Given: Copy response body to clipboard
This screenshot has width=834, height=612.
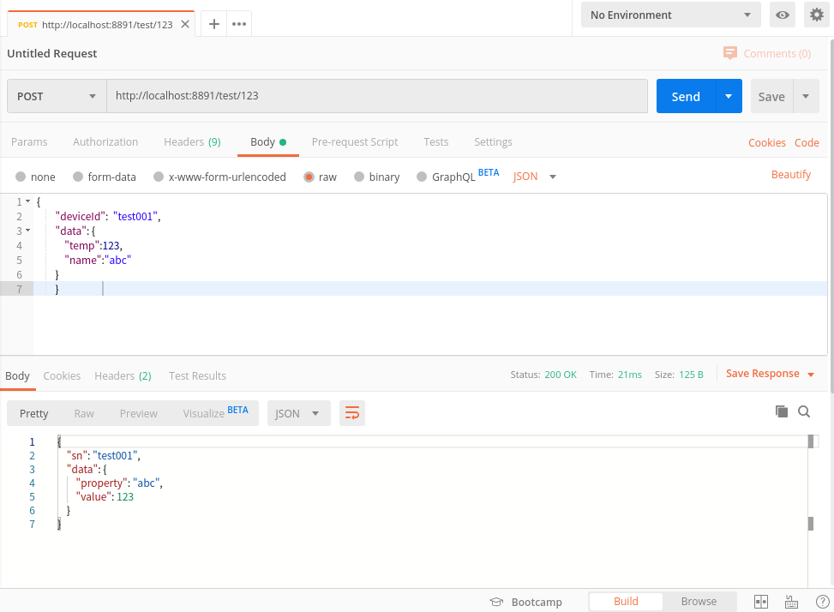Looking at the screenshot, I should [782, 411].
